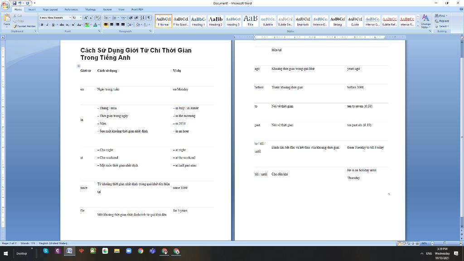Click the Office Button orb
The width and height of the screenshot is (464, 261).
(x=5, y=5)
